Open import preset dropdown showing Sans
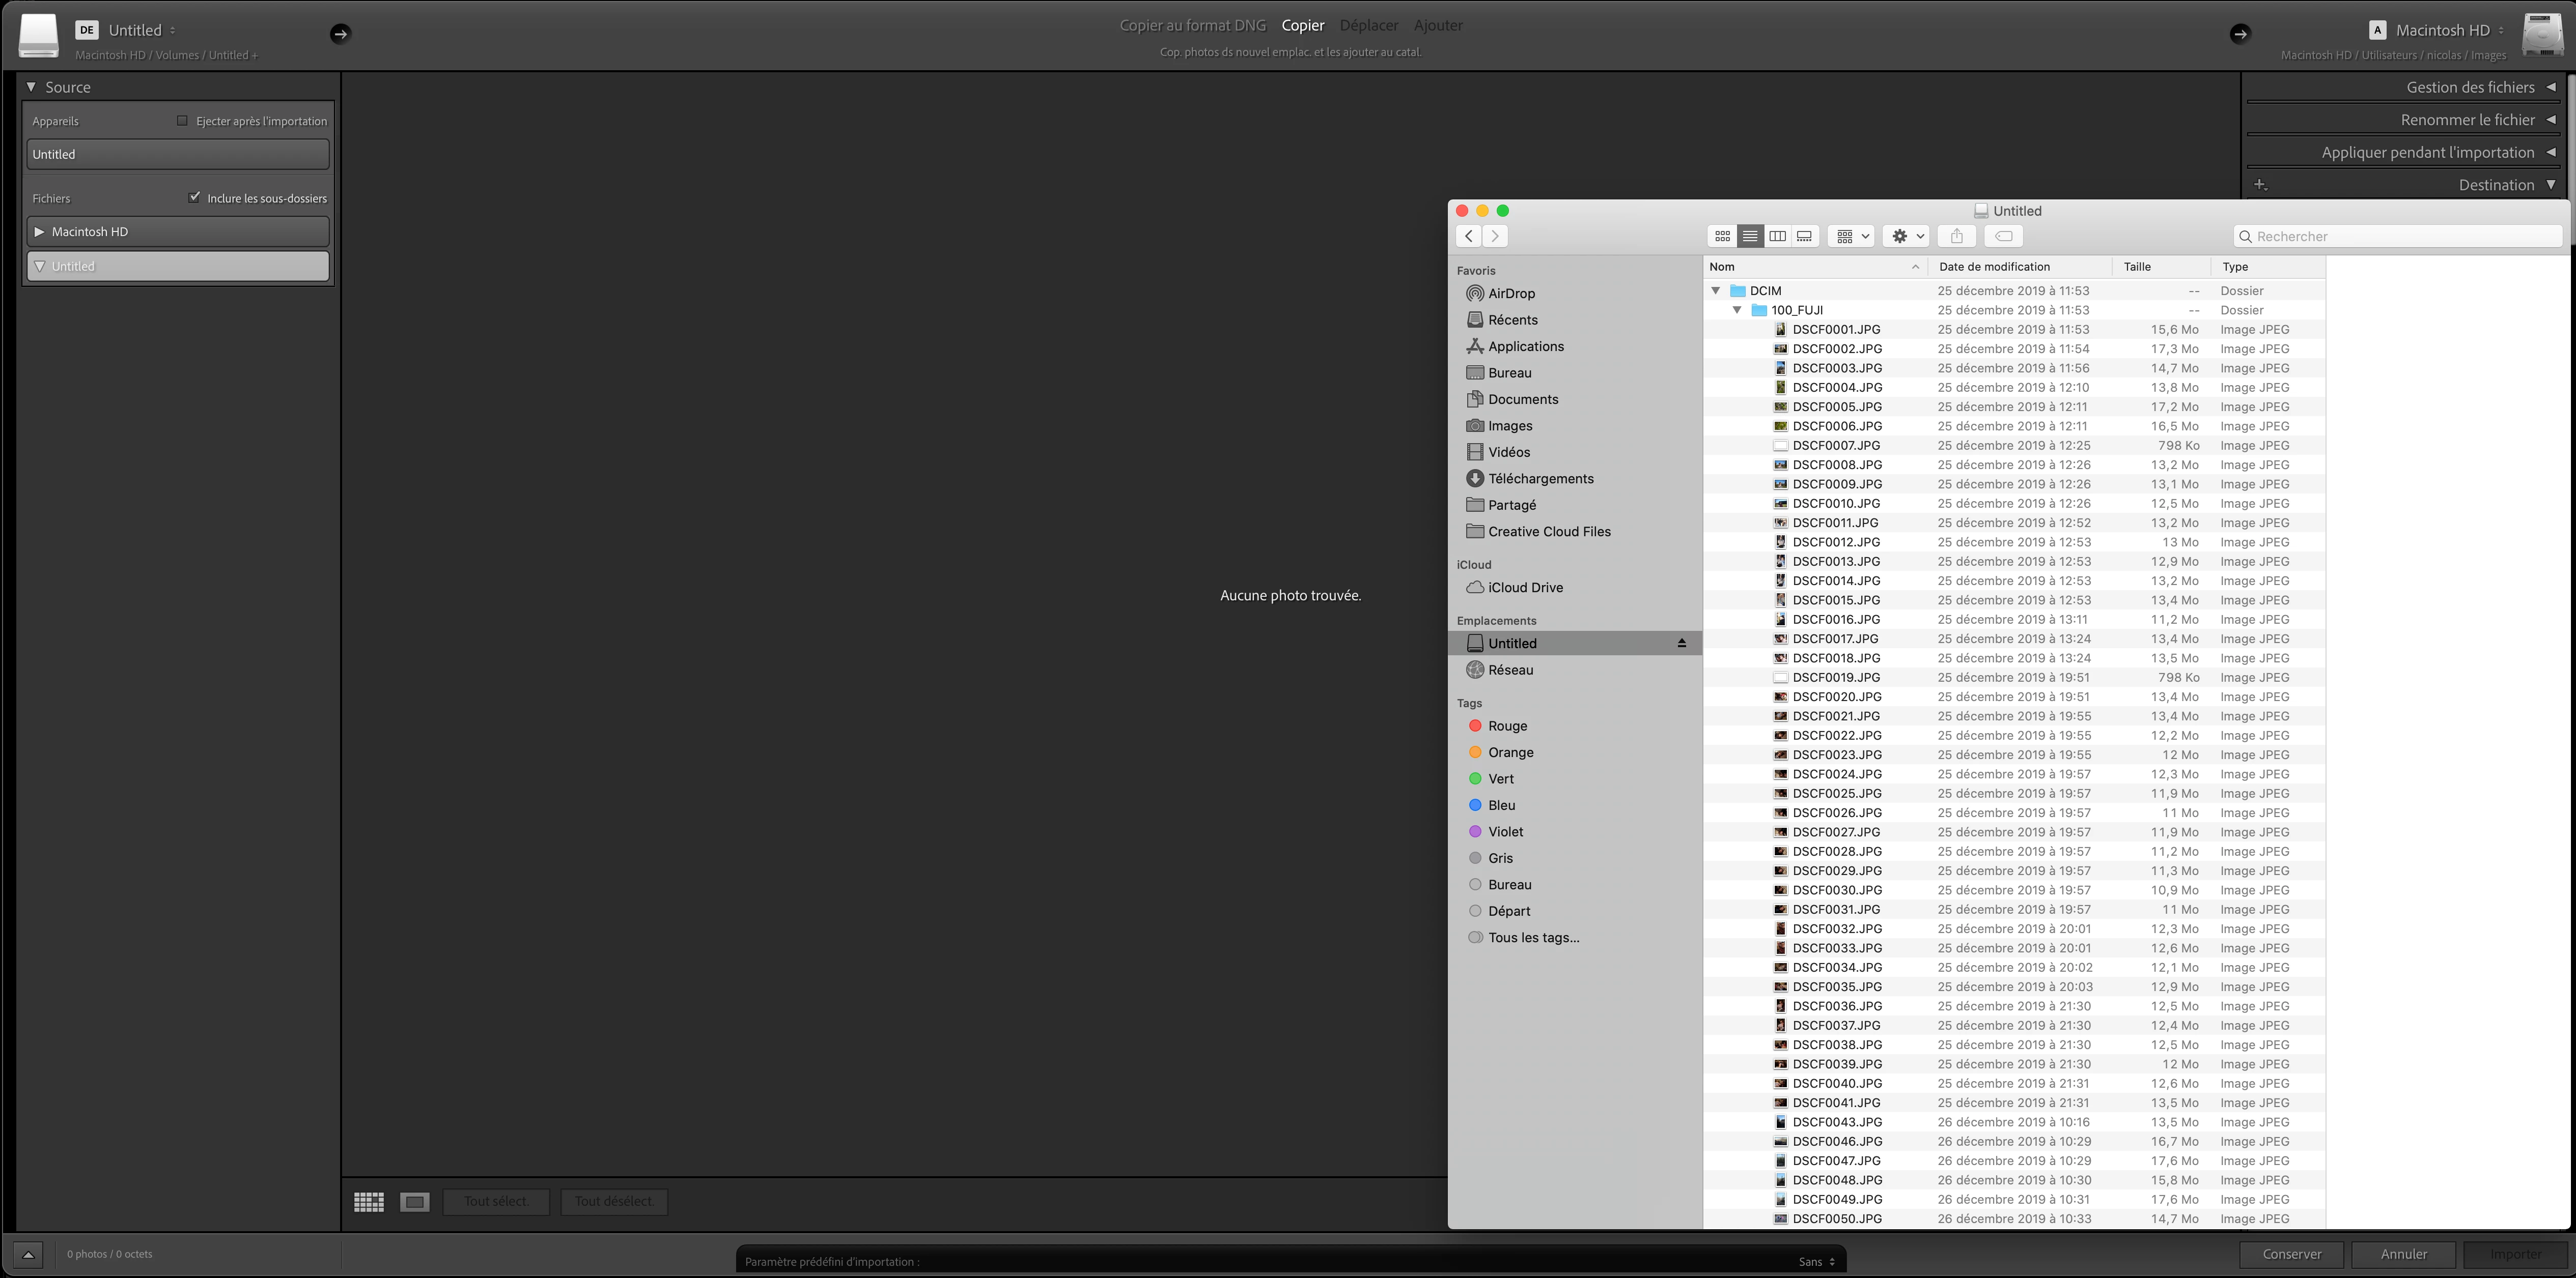This screenshot has width=2576, height=1278. [x=1816, y=1262]
